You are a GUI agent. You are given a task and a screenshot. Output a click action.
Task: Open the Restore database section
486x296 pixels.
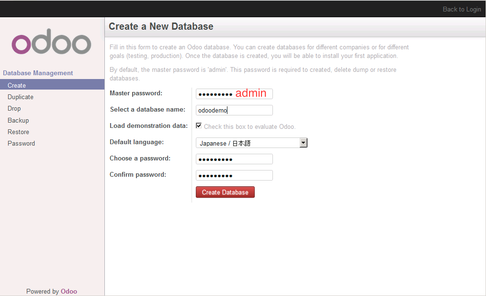(18, 132)
